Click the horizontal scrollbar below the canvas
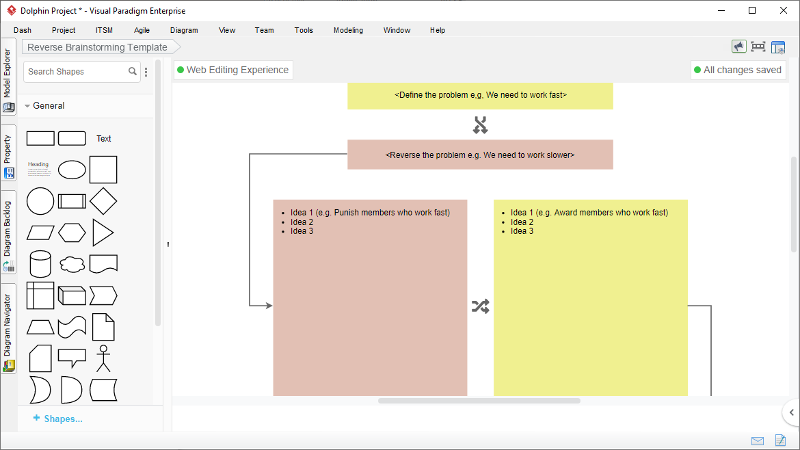 point(479,401)
